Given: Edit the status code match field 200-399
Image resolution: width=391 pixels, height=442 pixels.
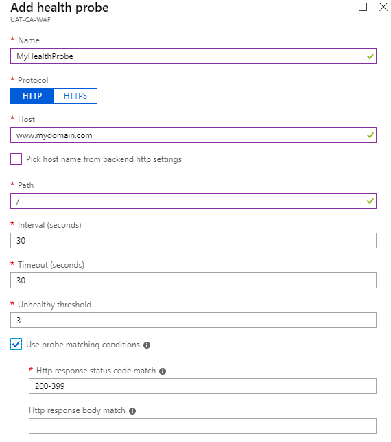Looking at the screenshot, I should (202, 386).
